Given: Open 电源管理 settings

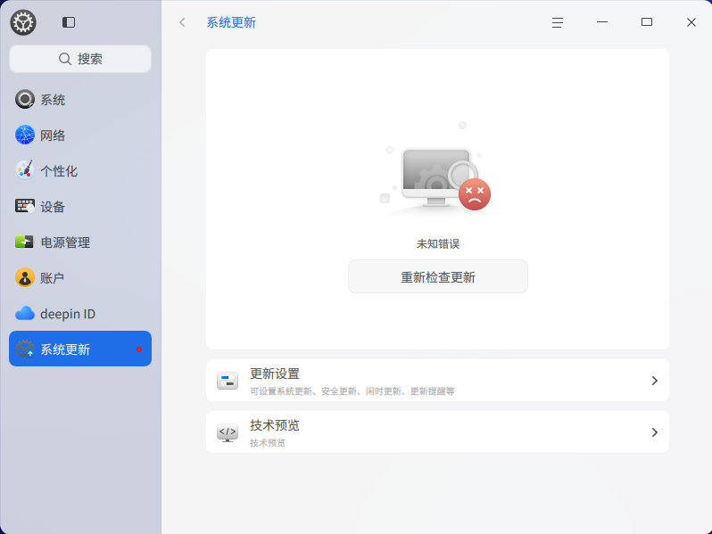Looking at the screenshot, I should click(80, 242).
